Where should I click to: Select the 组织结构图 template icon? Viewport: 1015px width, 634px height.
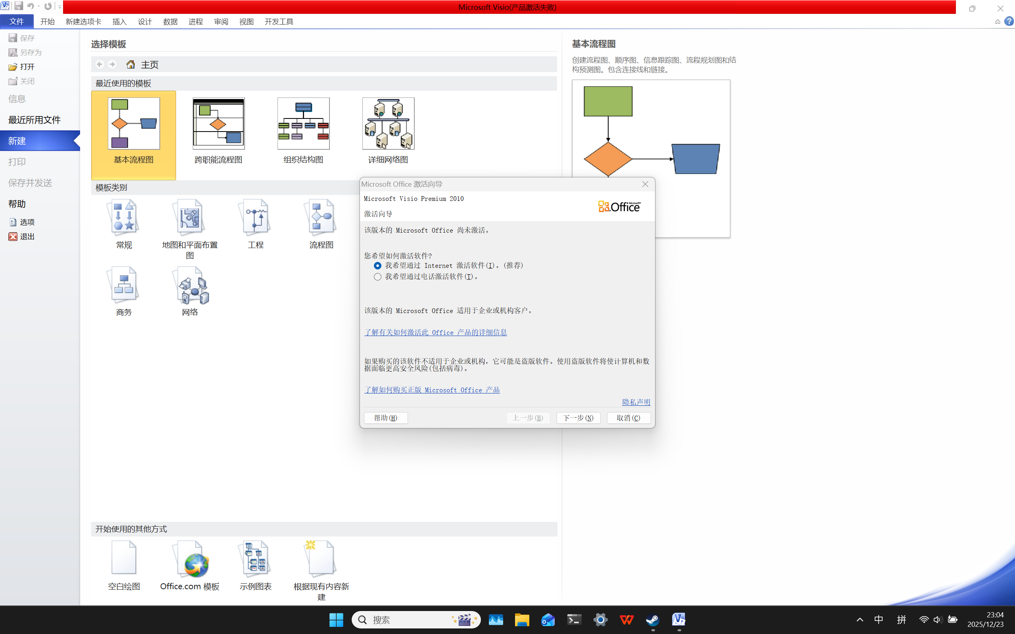(x=303, y=124)
